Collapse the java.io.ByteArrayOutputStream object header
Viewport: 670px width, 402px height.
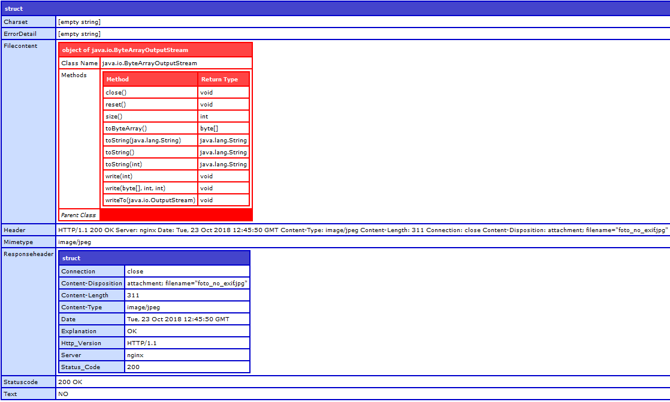point(155,50)
